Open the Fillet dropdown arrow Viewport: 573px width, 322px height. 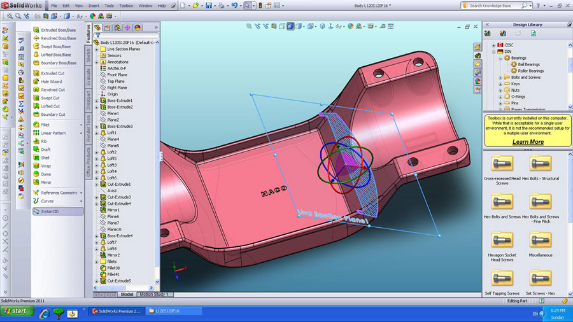[x=81, y=125]
